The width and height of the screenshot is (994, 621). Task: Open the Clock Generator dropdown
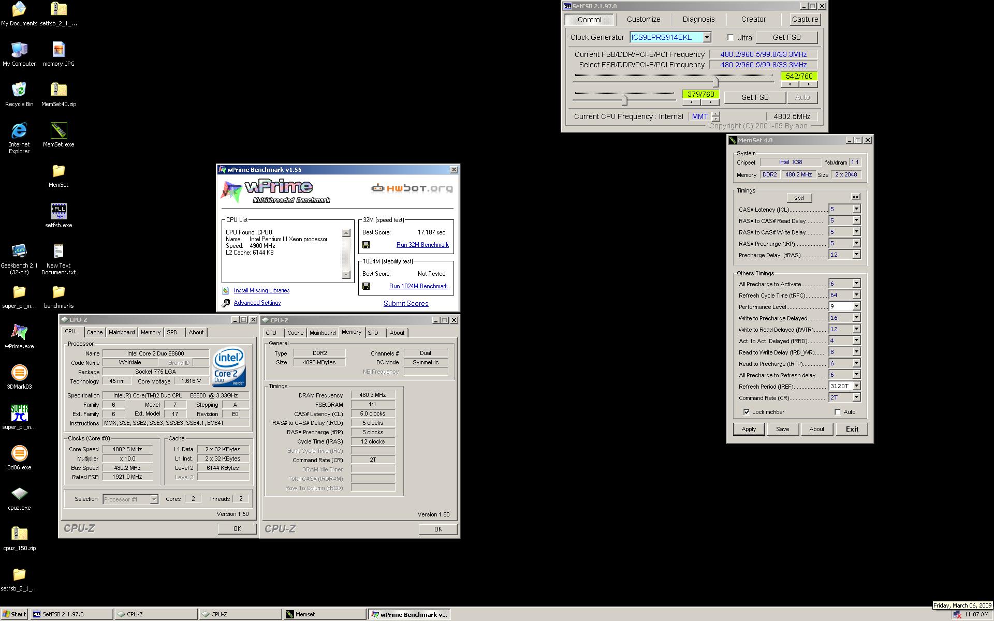click(x=707, y=37)
